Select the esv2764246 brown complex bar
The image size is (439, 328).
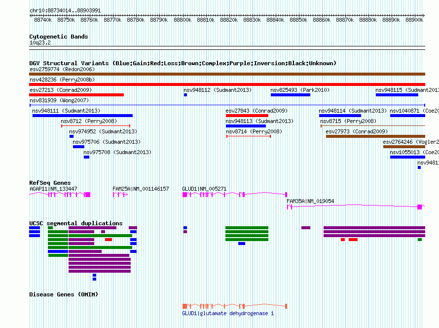[x=404, y=147]
